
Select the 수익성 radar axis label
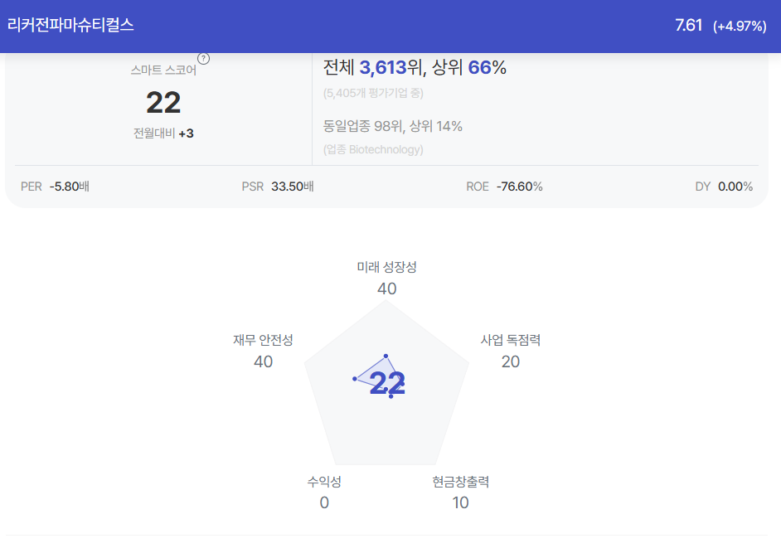click(324, 481)
